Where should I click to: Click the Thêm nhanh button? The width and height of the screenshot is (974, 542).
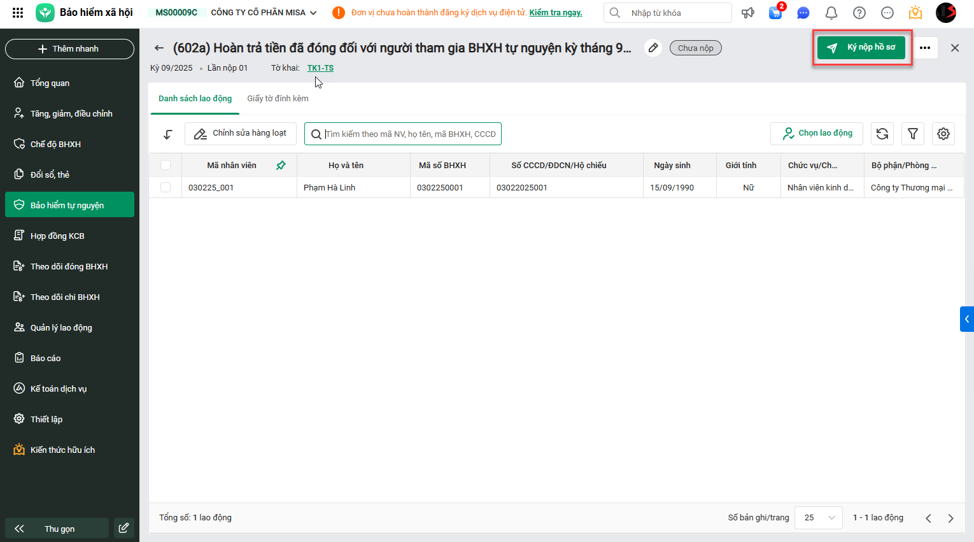[69, 49]
